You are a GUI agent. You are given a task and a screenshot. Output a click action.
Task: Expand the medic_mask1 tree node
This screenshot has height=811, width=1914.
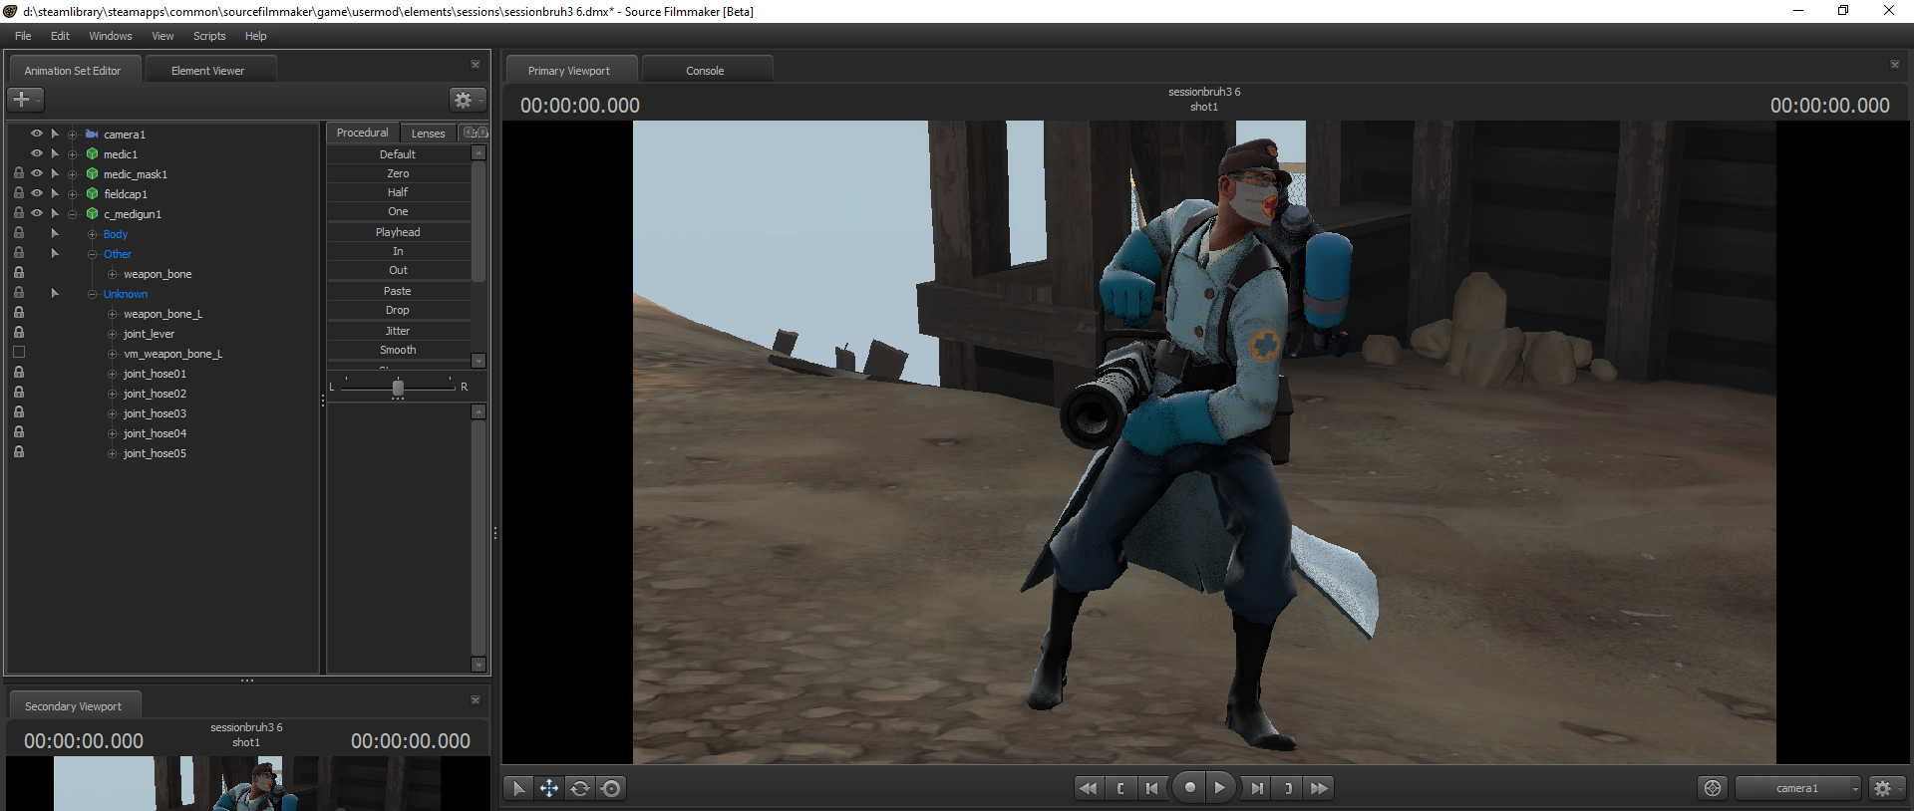pyautogui.click(x=72, y=174)
